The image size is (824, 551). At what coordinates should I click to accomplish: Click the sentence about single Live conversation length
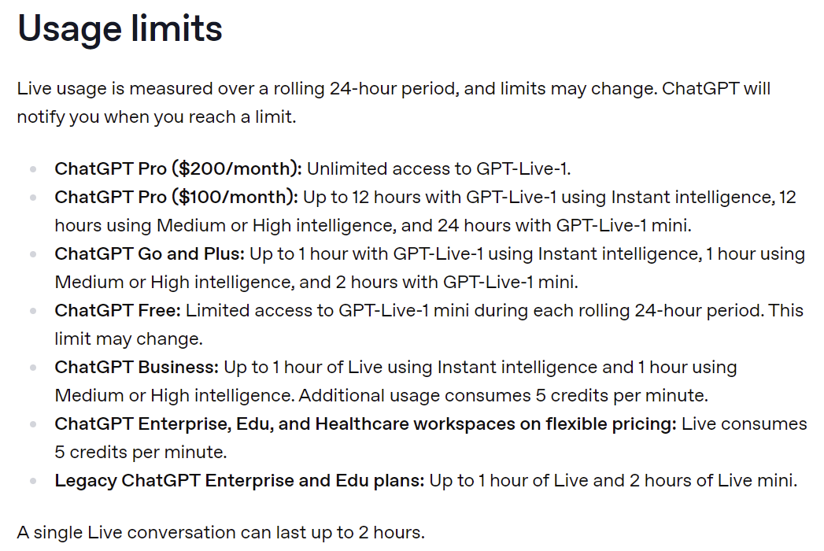(x=220, y=533)
